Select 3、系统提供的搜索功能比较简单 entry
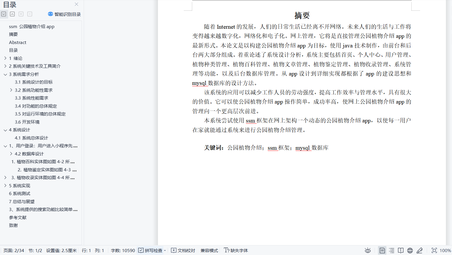Viewport: 452px width, 255px height. [x=43, y=209]
